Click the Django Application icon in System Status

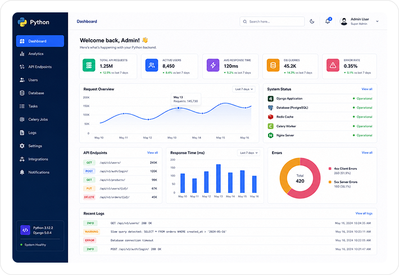[x=270, y=98]
